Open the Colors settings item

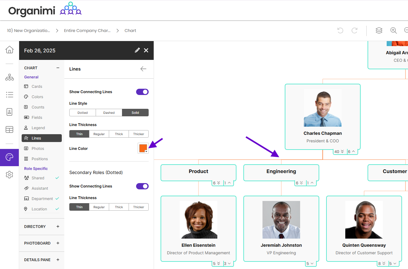tap(37, 97)
